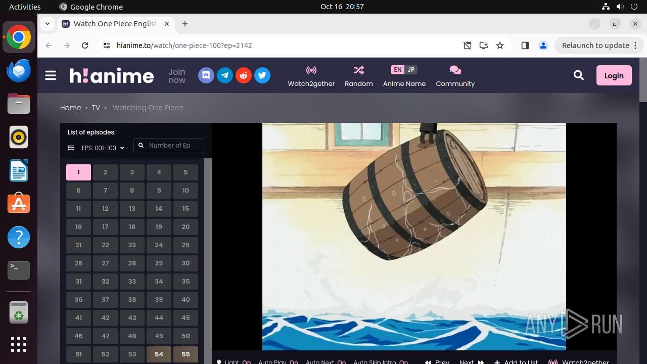Click Relaunch to update button
The width and height of the screenshot is (647, 364).
[599, 45]
